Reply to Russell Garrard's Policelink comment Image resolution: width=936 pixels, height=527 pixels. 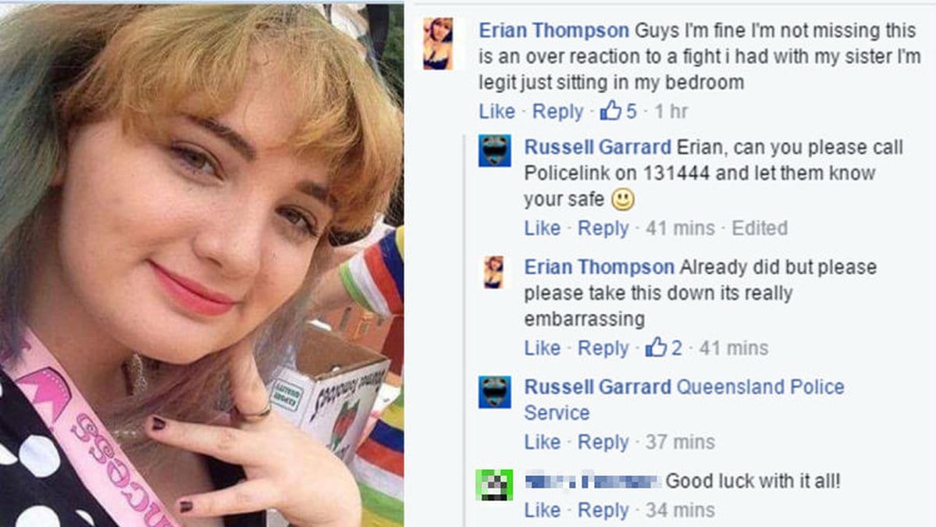[603, 229]
